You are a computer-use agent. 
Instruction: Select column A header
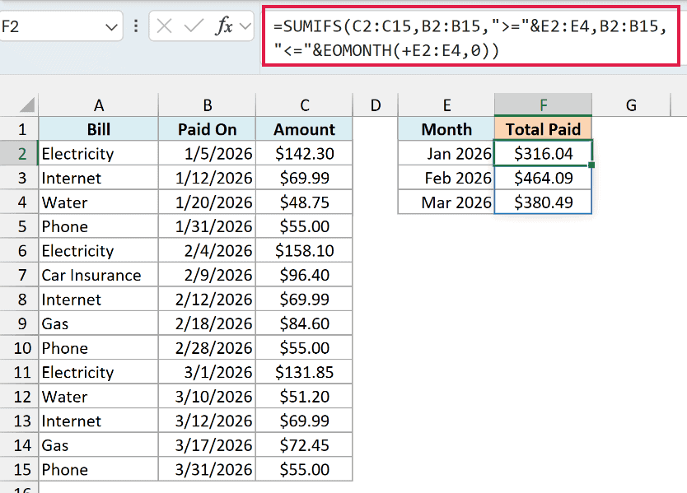coord(99,105)
